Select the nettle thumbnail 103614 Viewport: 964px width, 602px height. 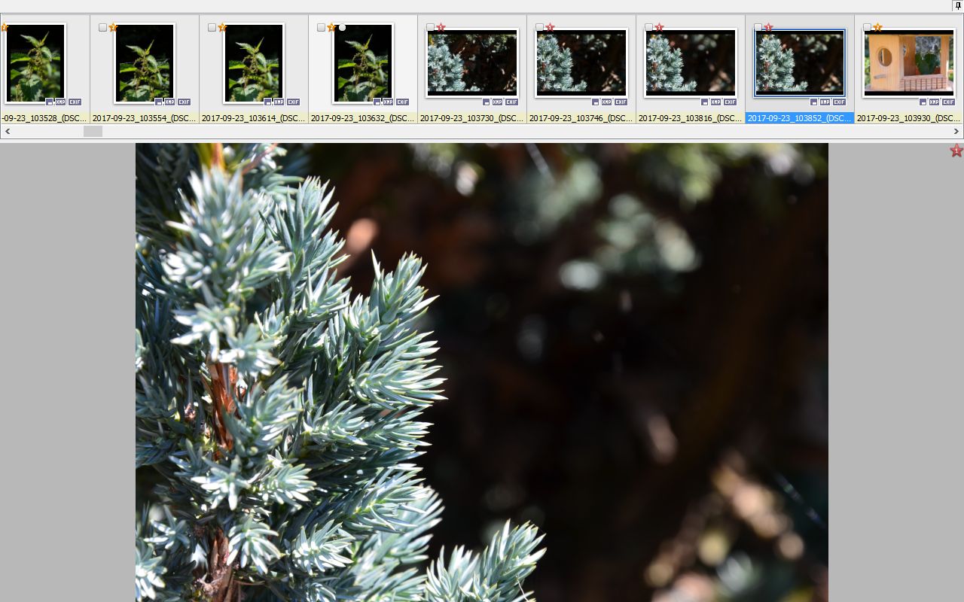pyautogui.click(x=254, y=63)
